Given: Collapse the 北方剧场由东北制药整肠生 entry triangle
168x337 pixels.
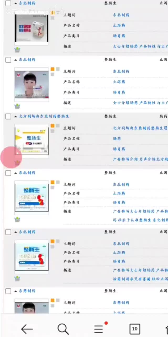Looking at the screenshot, I should click(x=16, y=116).
